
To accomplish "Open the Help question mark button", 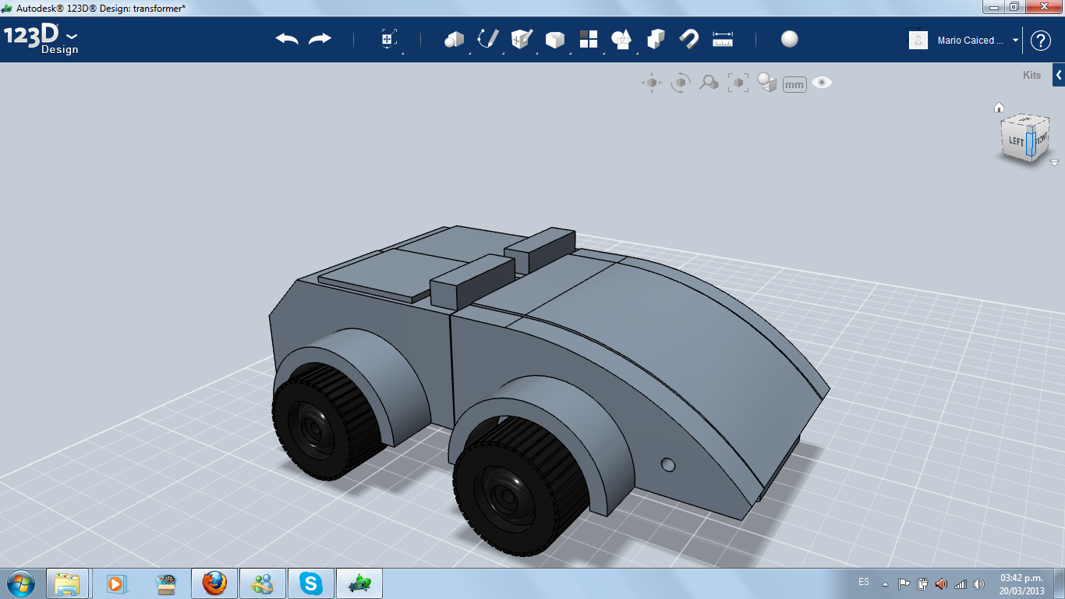I will 1041,41.
